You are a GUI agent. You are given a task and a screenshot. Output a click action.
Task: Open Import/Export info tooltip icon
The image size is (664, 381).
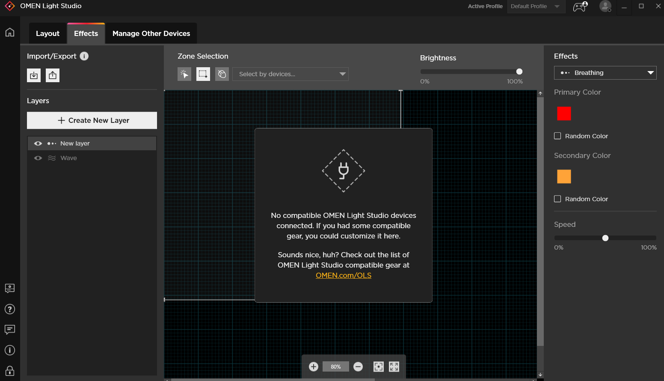pyautogui.click(x=84, y=56)
